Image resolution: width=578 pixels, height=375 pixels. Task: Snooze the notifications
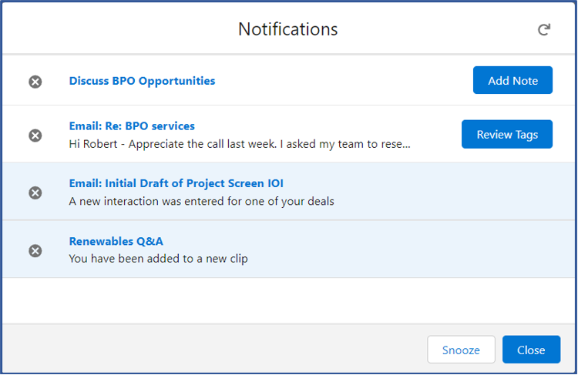[x=461, y=350]
